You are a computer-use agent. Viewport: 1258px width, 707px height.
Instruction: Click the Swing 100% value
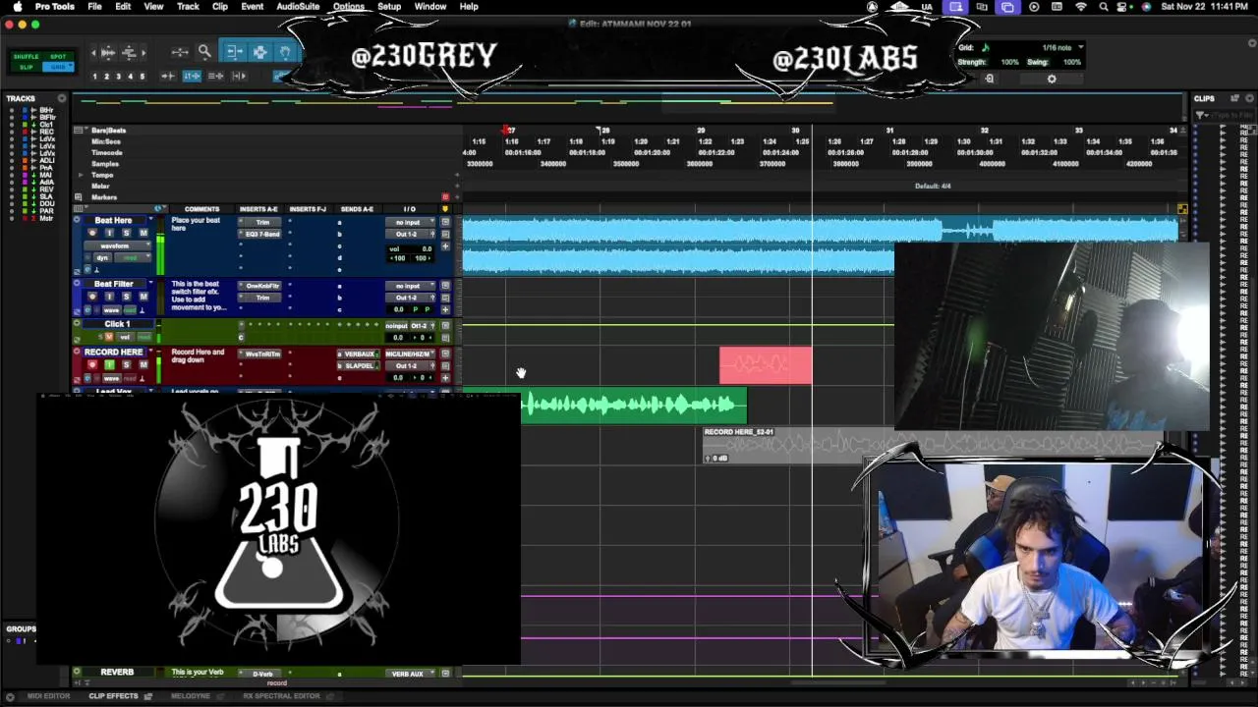(1071, 62)
